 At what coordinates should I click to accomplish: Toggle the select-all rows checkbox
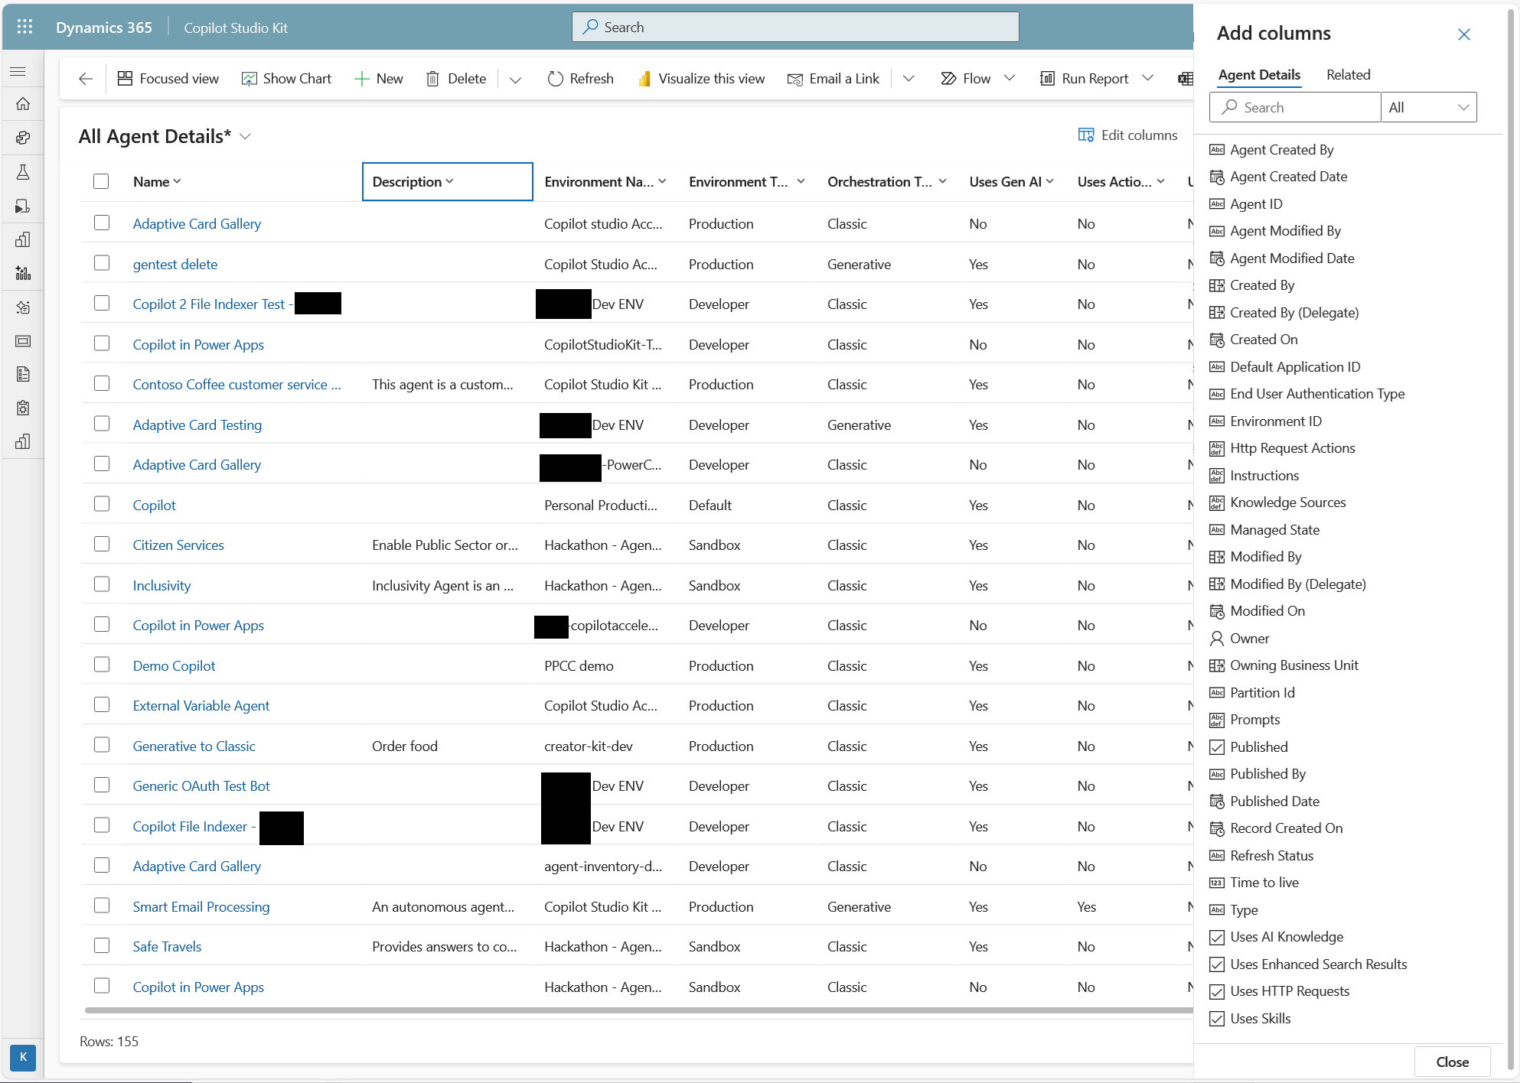101,181
